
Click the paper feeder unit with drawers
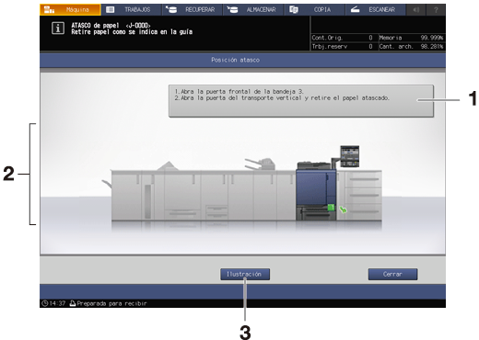pyautogui.click(x=359, y=195)
